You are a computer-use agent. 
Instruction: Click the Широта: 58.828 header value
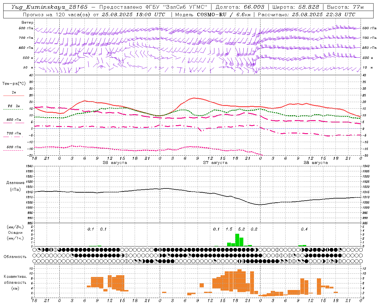[x=296, y=7]
